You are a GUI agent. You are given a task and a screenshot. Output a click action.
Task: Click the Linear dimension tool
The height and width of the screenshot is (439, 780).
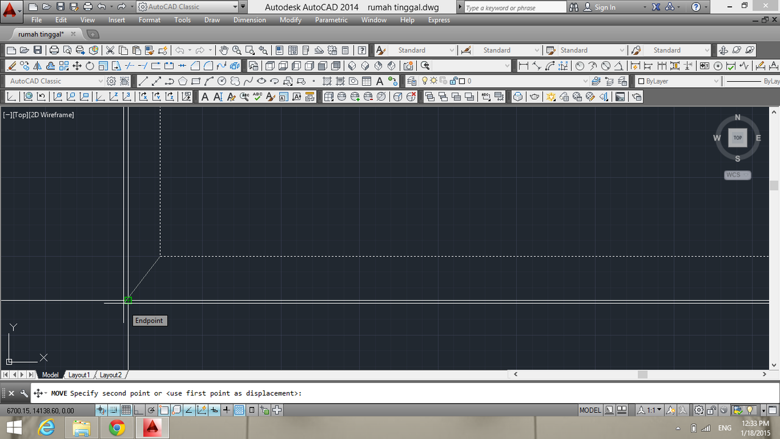pyautogui.click(x=523, y=66)
